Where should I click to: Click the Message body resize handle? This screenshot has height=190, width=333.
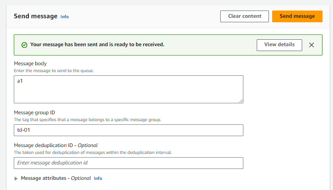(241, 101)
